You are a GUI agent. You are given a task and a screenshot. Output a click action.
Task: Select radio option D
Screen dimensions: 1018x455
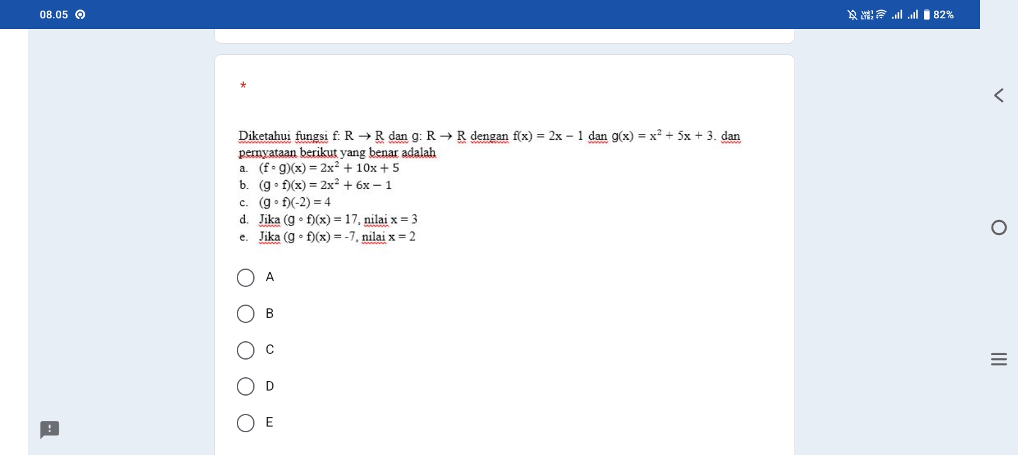[246, 386]
